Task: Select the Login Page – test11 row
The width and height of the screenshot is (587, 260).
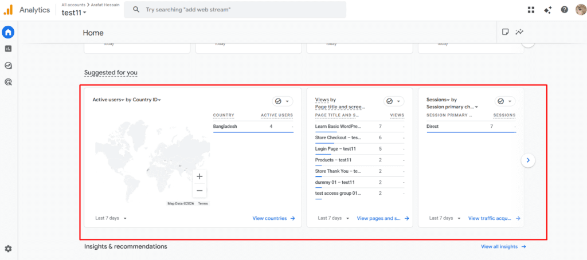Action: (x=360, y=149)
